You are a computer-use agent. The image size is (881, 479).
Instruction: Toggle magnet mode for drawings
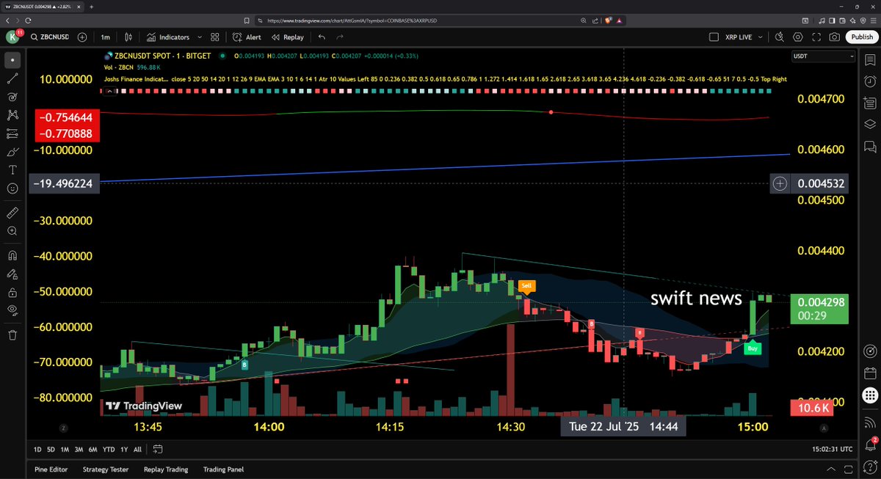pyautogui.click(x=12, y=256)
